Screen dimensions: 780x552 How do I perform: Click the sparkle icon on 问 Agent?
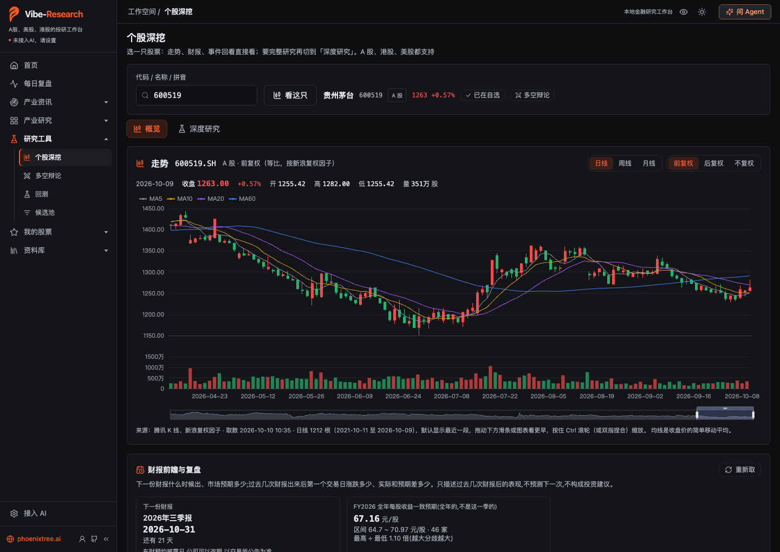[x=730, y=12]
